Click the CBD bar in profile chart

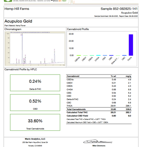pyautogui.click(x=111, y=55)
